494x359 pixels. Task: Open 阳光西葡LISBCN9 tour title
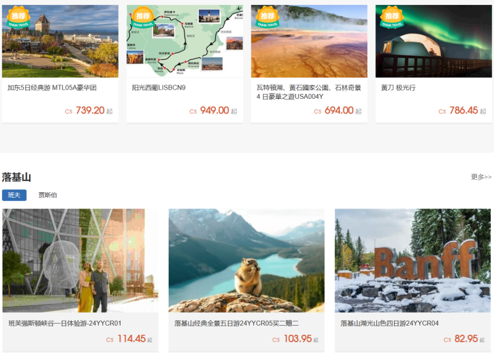pyautogui.click(x=159, y=88)
